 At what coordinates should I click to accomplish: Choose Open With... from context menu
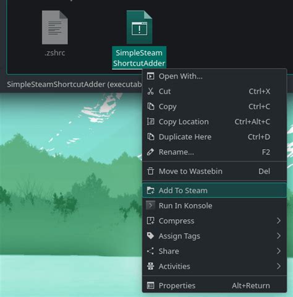[214, 76]
